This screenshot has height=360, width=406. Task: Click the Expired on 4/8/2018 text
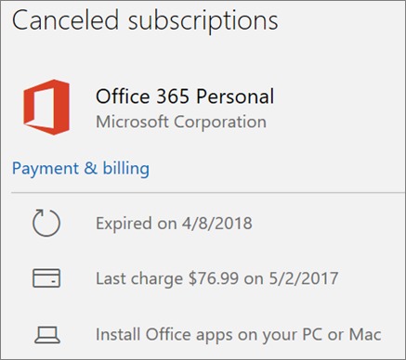point(174,224)
